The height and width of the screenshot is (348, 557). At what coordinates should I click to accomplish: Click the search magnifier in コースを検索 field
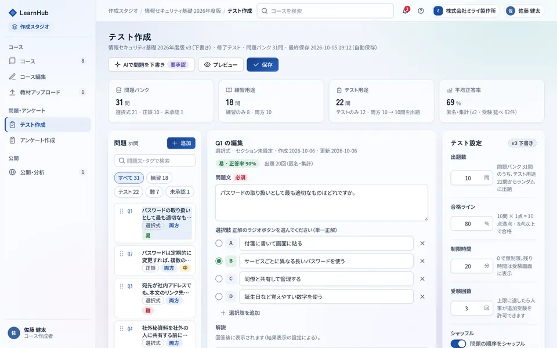265,11
